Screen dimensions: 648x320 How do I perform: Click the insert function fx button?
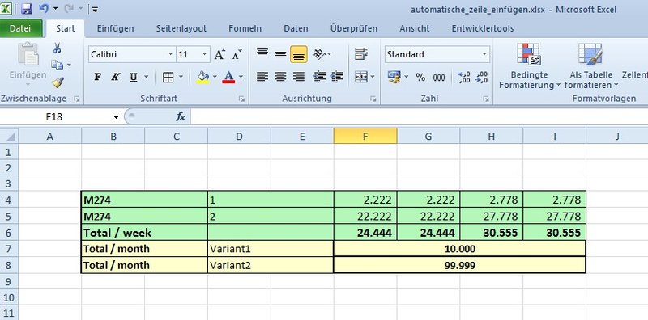(180, 117)
